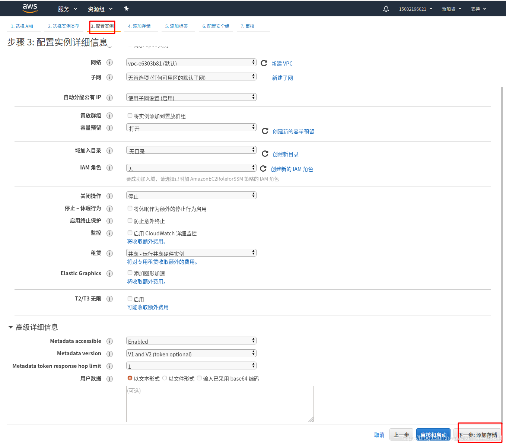
Task: Click the info icon for 租赁
Action: coord(110,253)
